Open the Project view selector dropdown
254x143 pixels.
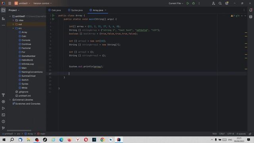[x=14, y=10]
